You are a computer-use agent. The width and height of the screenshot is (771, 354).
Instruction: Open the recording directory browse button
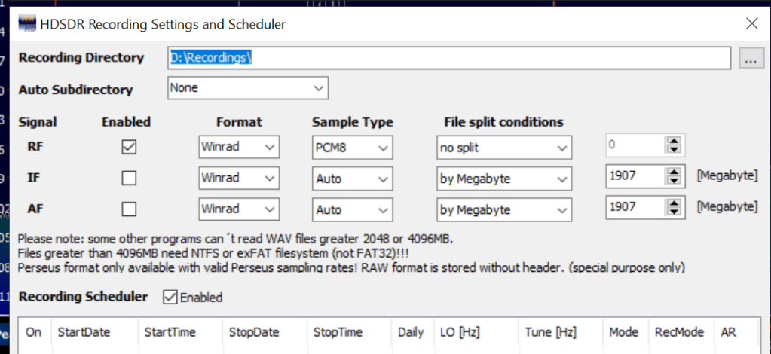click(x=751, y=58)
